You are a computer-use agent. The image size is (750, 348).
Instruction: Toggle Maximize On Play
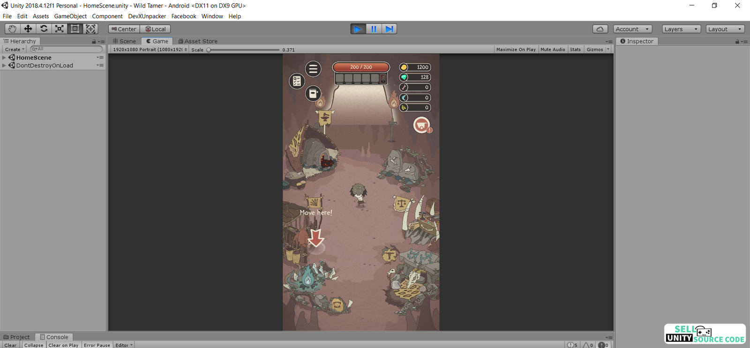click(516, 49)
